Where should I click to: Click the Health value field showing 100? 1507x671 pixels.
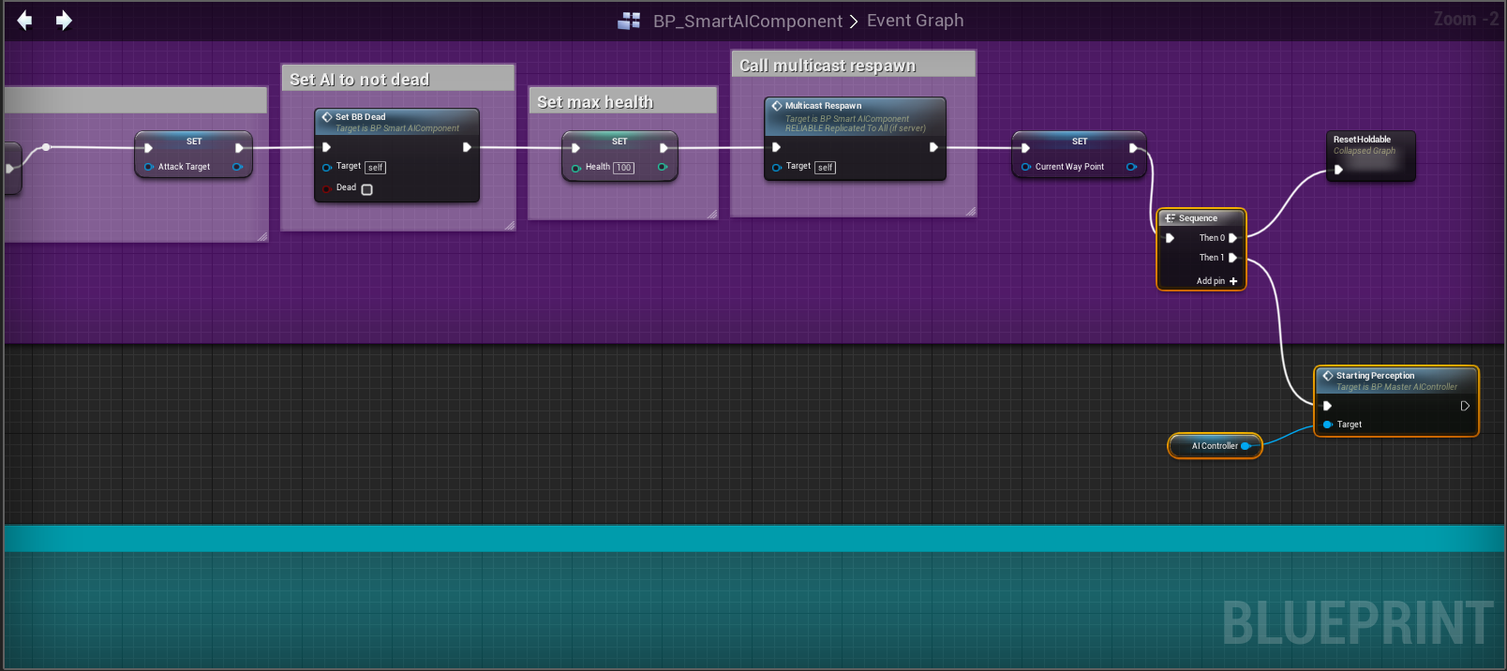623,168
